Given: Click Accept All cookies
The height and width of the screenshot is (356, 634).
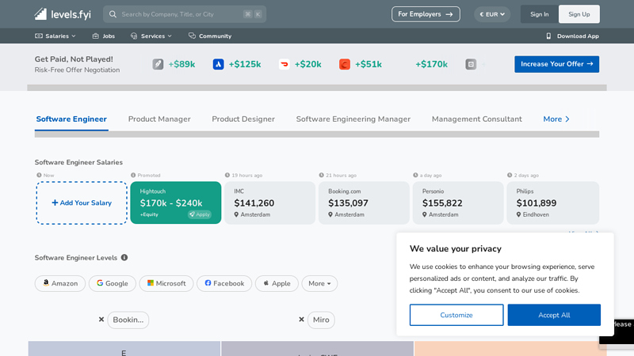Looking at the screenshot, I should pos(554,315).
